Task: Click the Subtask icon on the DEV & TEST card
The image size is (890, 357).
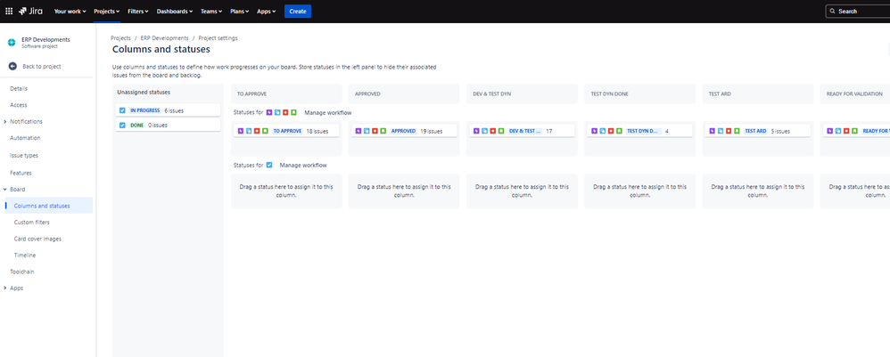Action: click(485, 131)
